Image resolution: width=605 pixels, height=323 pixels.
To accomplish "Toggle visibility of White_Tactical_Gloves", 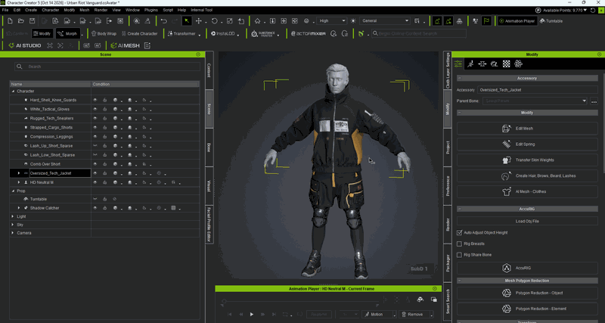I will click(95, 109).
